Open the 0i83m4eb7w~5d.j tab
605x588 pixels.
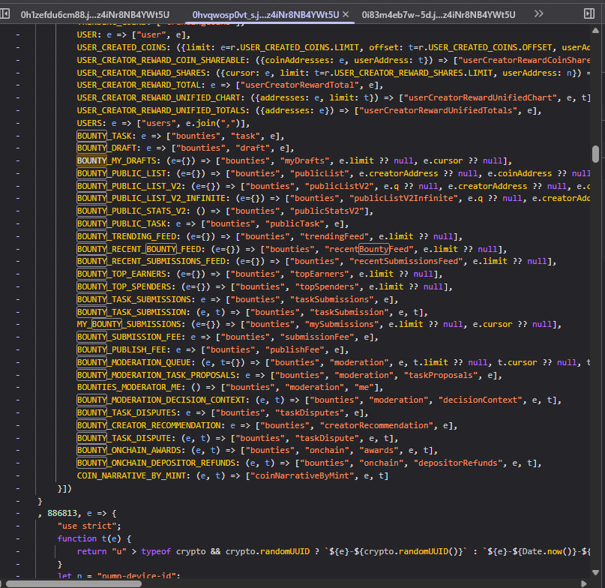point(439,15)
